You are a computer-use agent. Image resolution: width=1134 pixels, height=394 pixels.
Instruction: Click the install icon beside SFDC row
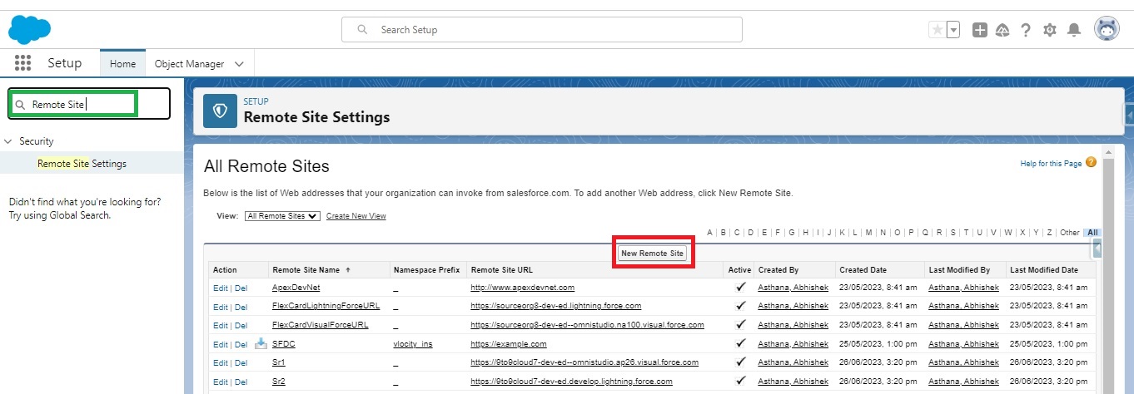(x=261, y=343)
